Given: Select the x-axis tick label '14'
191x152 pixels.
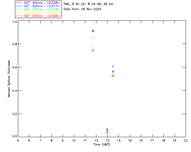Looking at the screenshot, I should (x=119, y=140).
